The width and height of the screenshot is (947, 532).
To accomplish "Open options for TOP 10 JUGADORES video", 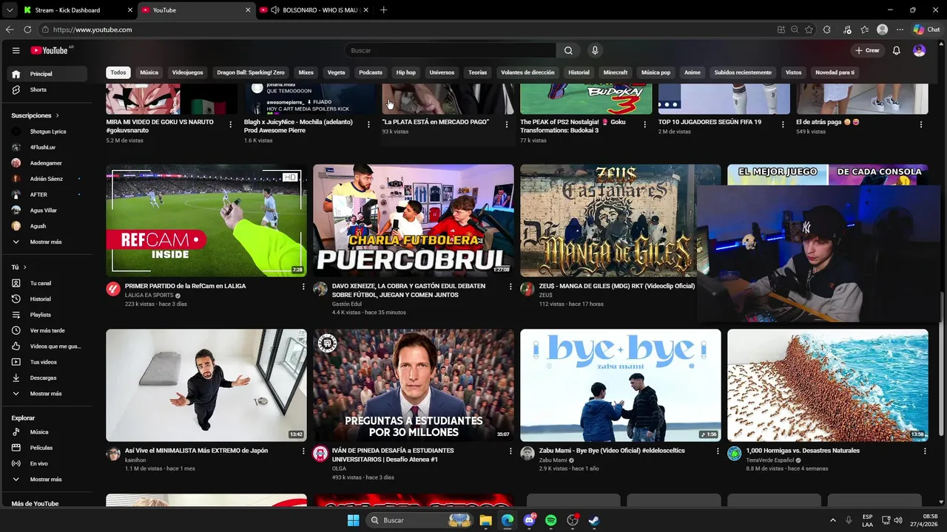I will coord(783,125).
